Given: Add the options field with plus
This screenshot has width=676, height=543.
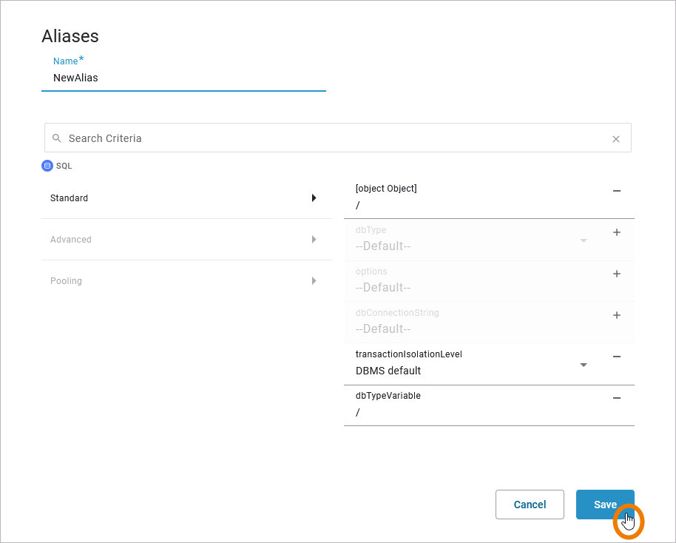Looking at the screenshot, I should (617, 274).
